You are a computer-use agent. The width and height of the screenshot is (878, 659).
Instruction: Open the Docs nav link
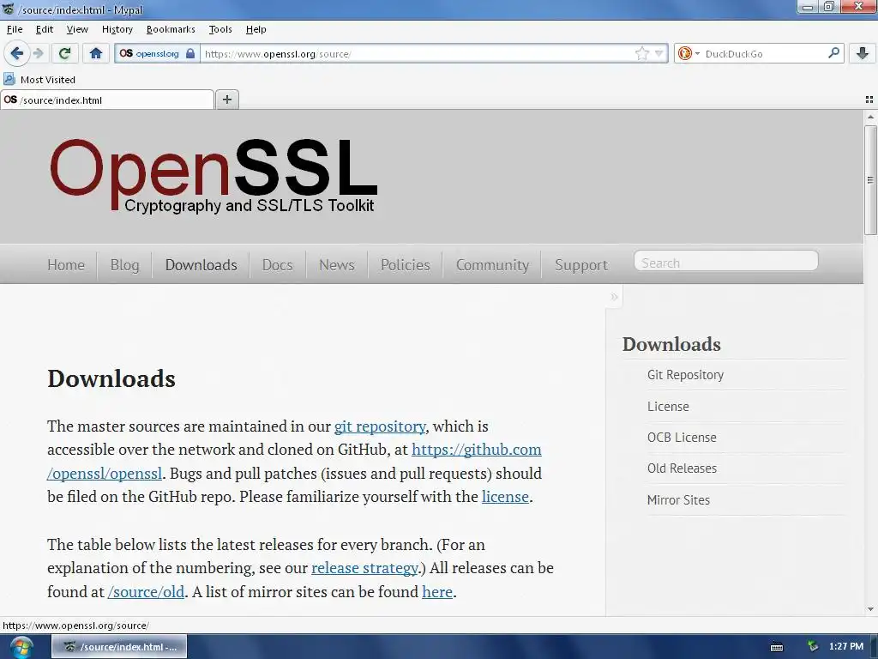click(277, 264)
